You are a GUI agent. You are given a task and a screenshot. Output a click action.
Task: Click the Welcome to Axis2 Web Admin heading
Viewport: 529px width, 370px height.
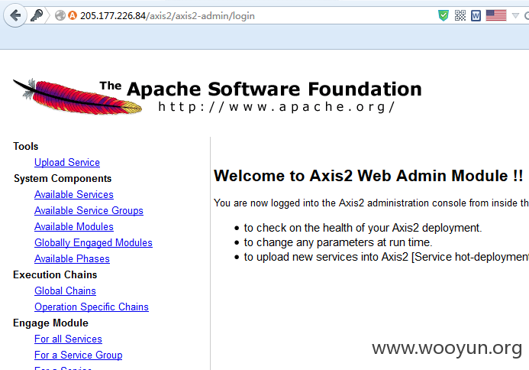[369, 176]
